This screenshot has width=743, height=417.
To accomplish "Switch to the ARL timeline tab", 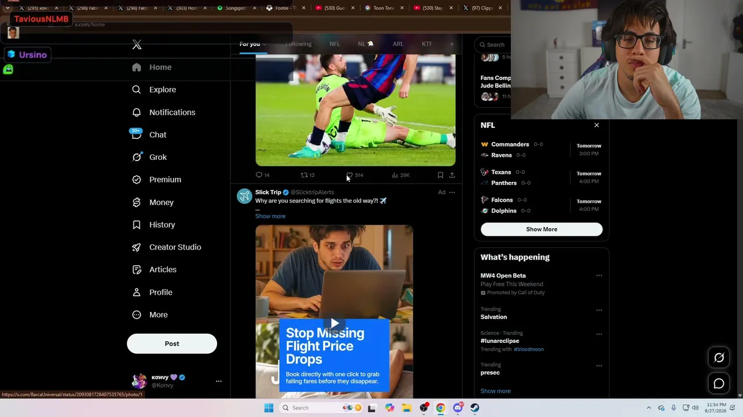I will (x=398, y=44).
